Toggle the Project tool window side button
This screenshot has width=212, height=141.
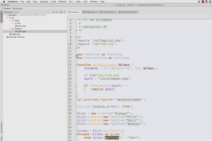coord(1,17)
